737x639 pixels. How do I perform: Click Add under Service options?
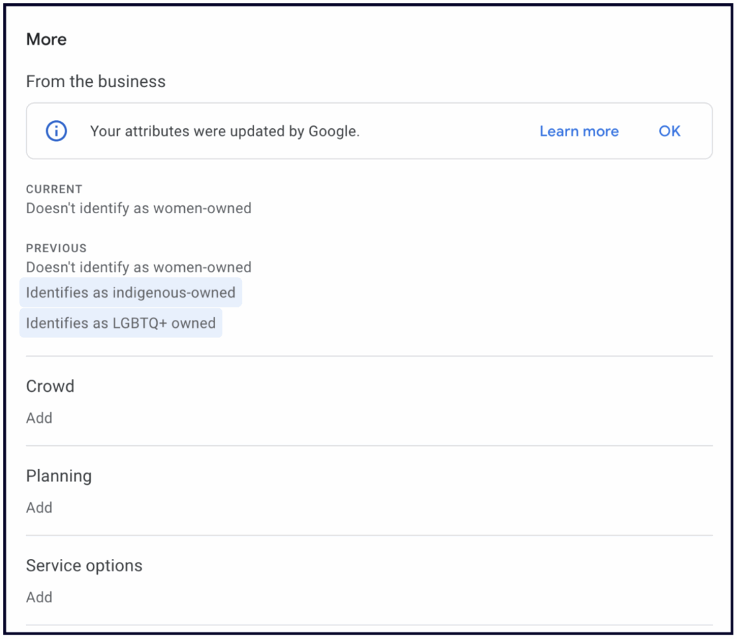(39, 597)
